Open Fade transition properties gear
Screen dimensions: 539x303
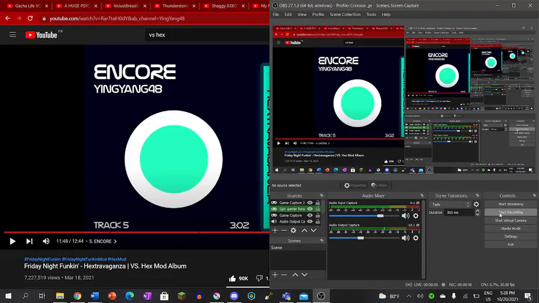coord(476,204)
